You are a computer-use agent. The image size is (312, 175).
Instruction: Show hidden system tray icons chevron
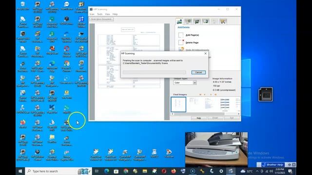[x=257, y=171]
